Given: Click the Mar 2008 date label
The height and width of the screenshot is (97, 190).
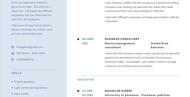Looking at the screenshot, I should (88, 39).
